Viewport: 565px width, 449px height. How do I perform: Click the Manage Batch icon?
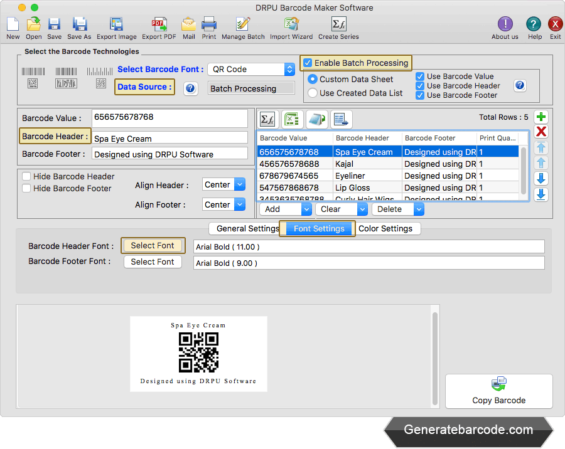[243, 25]
